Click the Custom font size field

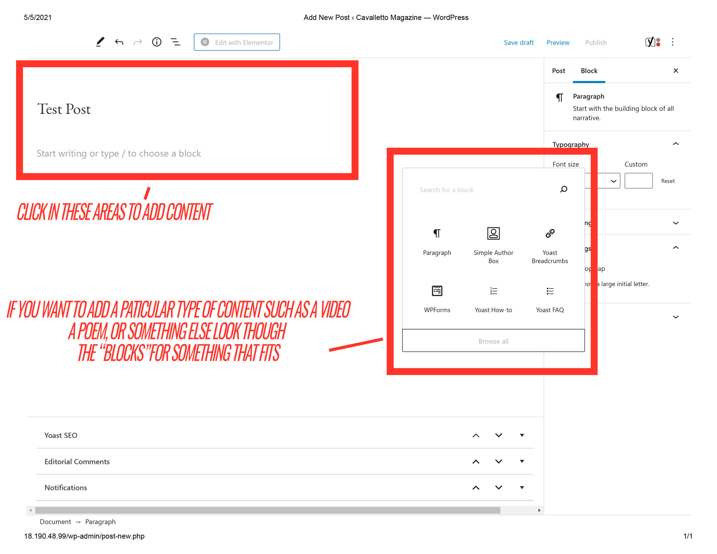coord(639,181)
